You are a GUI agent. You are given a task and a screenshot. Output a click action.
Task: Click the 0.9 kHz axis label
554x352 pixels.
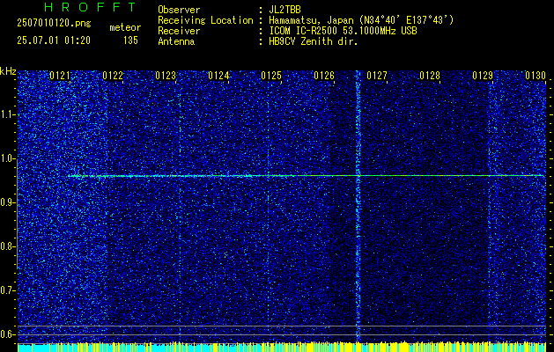[x=7, y=202]
